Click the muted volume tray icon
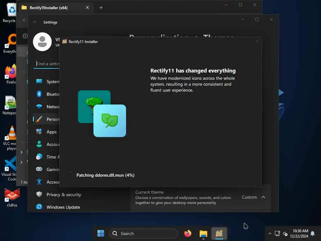This screenshot has height=241, width=321. (285, 233)
